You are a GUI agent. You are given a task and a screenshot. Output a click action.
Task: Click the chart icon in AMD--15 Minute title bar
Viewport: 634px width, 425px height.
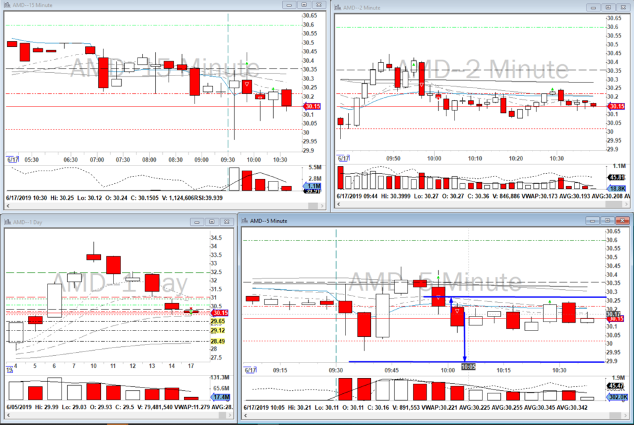6,5
